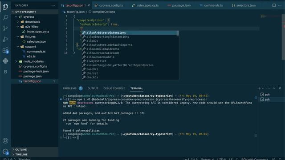Image resolution: width=285 pixels, height=160 pixels.
Task: Open the new terminal launch profile dropdown
Action: pos(263,88)
